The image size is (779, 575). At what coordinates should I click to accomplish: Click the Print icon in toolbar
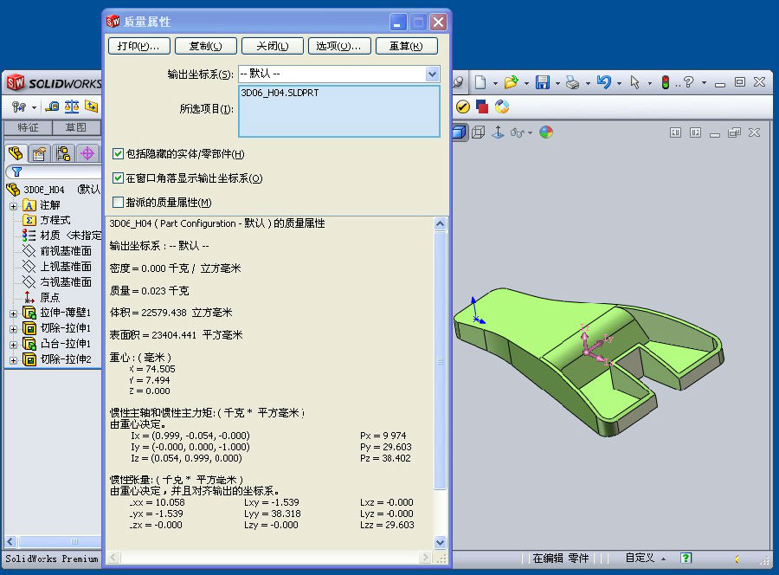[x=572, y=82]
